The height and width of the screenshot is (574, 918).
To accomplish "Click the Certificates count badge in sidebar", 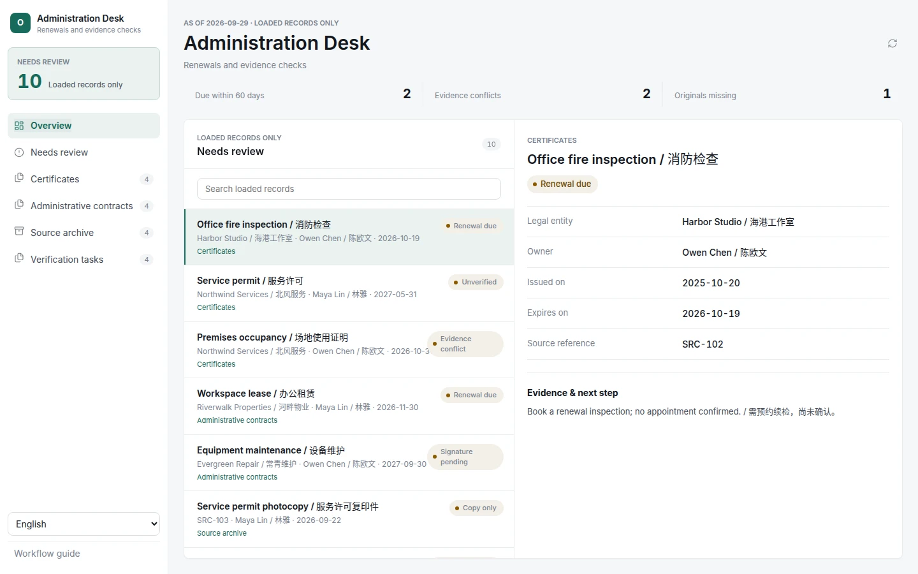I will click(x=147, y=179).
